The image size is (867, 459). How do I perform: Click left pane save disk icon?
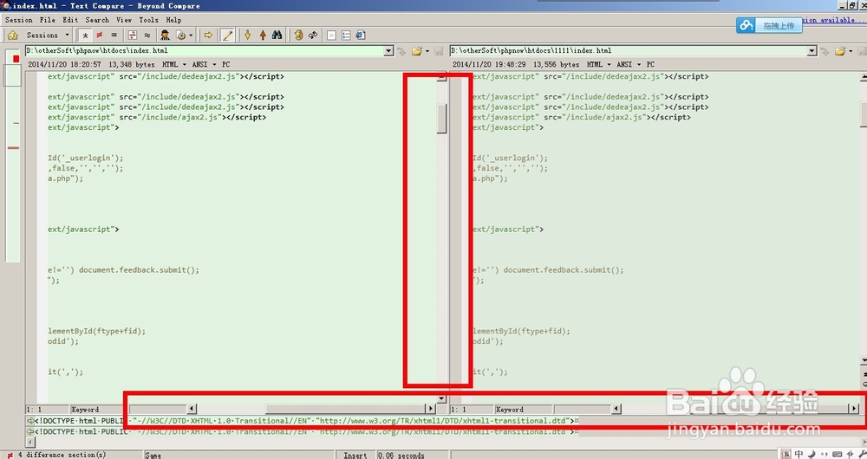tap(439, 51)
